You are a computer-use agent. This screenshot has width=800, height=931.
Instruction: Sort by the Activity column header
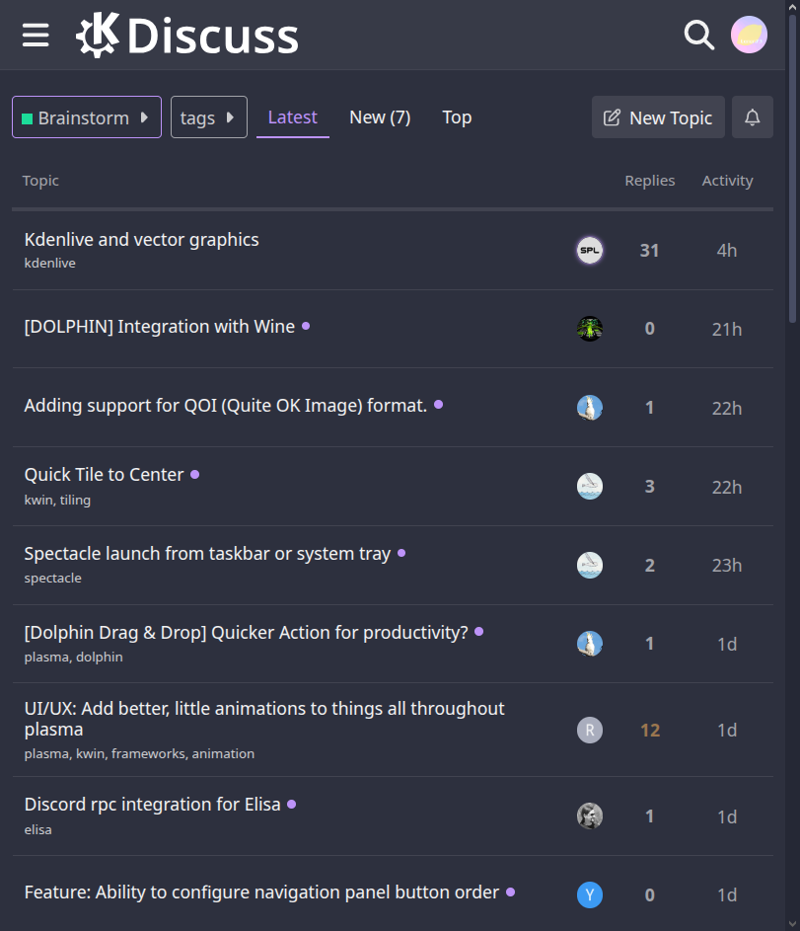tap(727, 181)
